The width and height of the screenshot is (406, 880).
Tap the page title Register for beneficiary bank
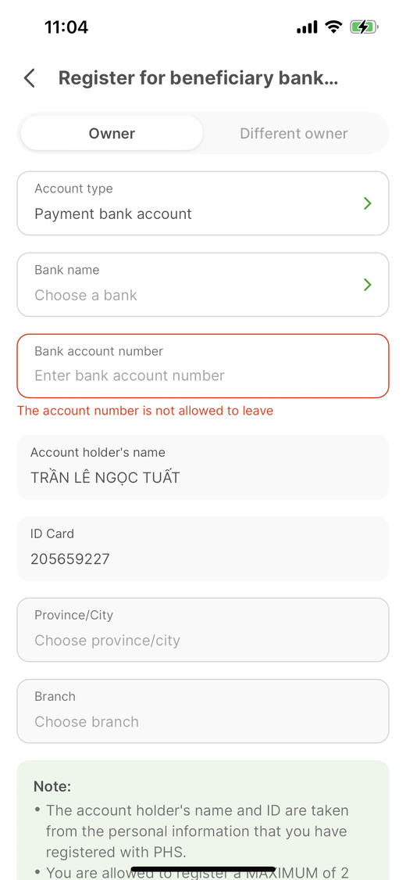(x=198, y=78)
